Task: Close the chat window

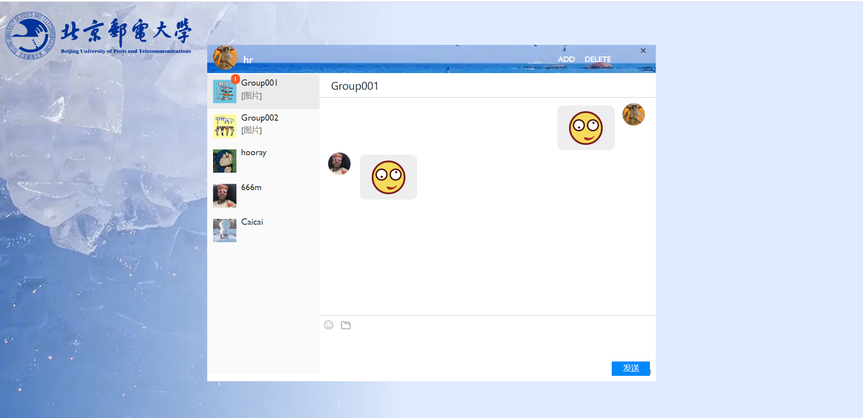Action: [x=643, y=51]
